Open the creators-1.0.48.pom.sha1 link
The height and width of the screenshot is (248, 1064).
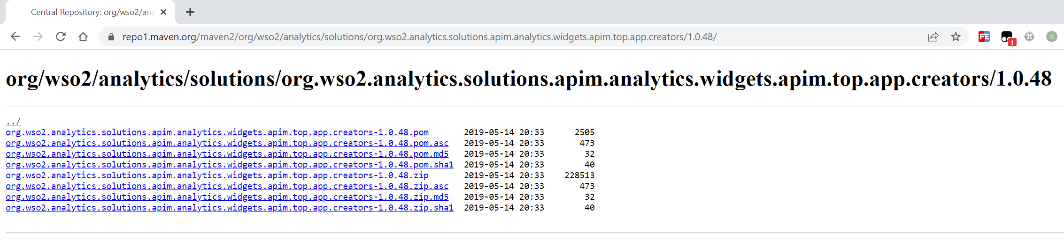tap(229, 165)
